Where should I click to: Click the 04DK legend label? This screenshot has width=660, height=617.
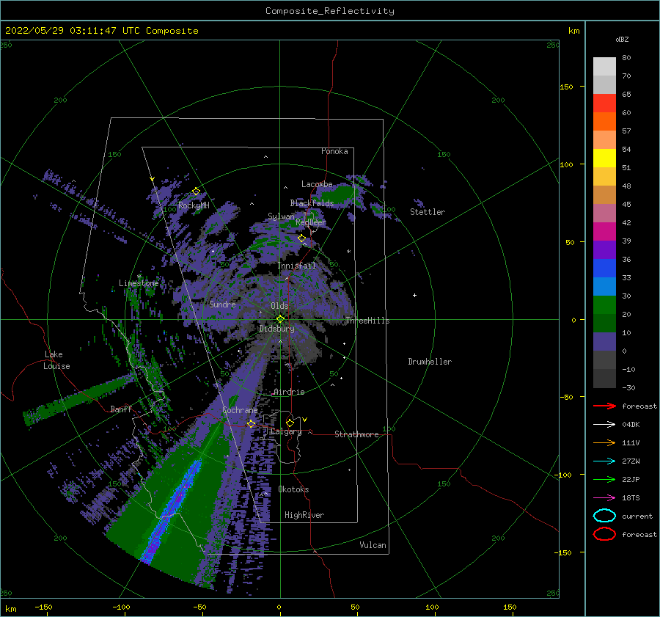click(x=631, y=425)
